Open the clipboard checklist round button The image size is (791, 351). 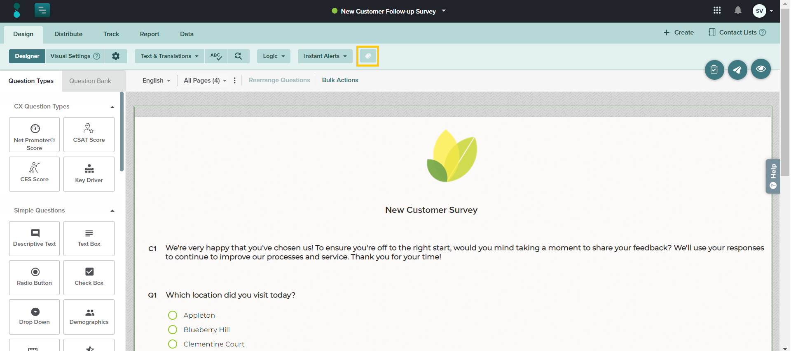714,70
